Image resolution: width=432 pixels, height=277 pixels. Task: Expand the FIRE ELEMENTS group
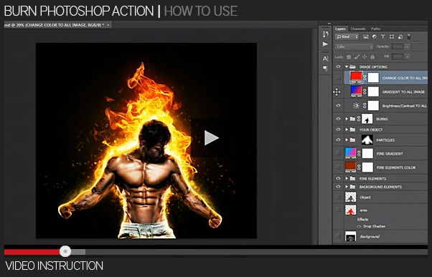click(347, 178)
